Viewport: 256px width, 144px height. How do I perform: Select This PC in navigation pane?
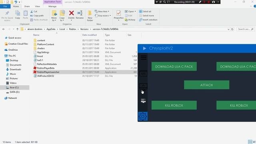pyautogui.click(x=12, y=56)
